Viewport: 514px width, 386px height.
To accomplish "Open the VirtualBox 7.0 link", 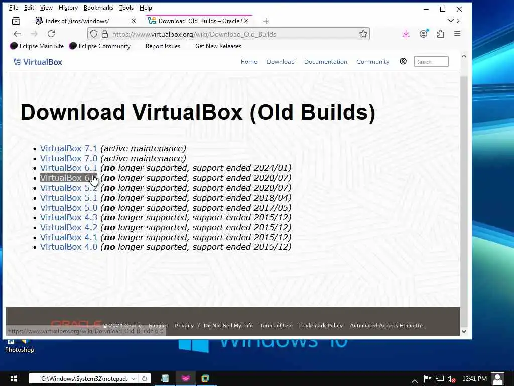I will coord(68,158).
